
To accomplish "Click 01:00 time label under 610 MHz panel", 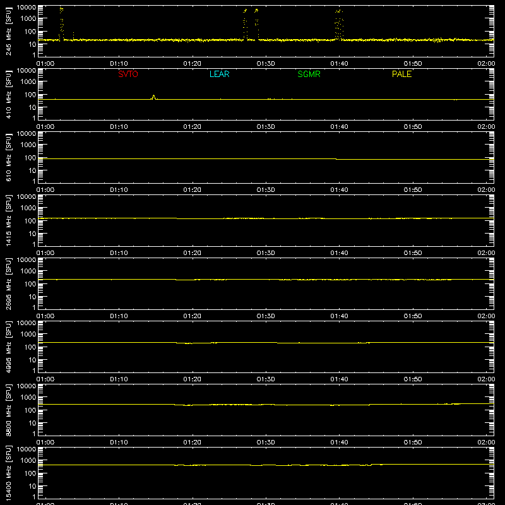I will tap(45, 190).
